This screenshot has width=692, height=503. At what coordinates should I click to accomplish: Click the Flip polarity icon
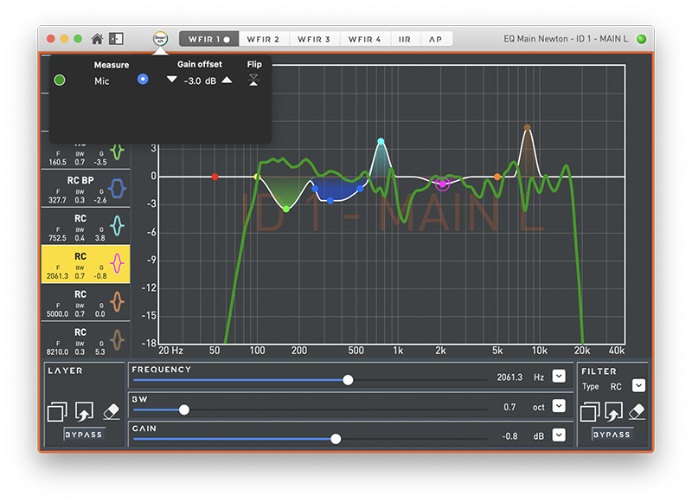point(253,80)
